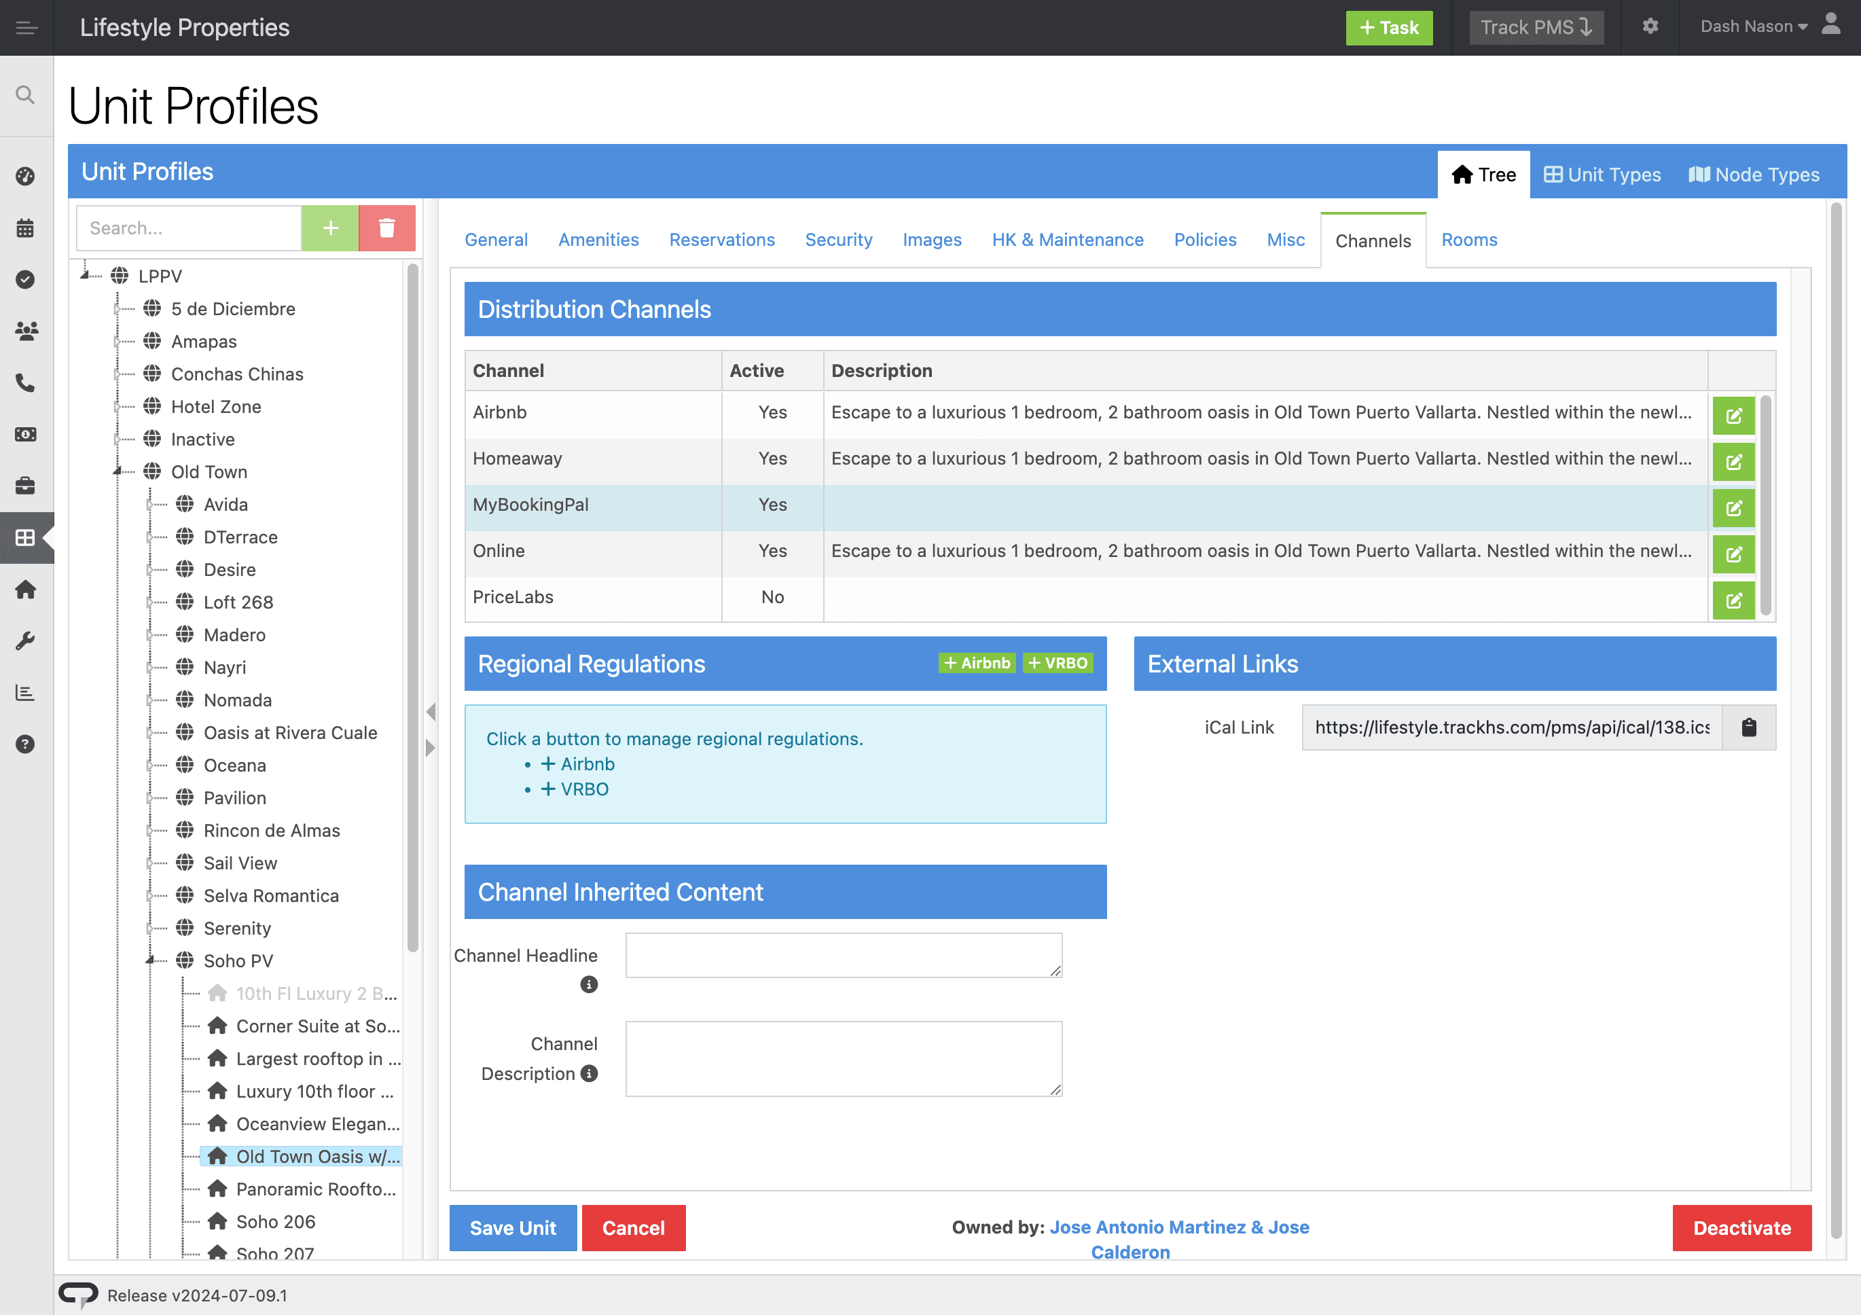This screenshot has width=1861, height=1315.
Task: Expand the Conchas Chinas node
Action: point(118,374)
